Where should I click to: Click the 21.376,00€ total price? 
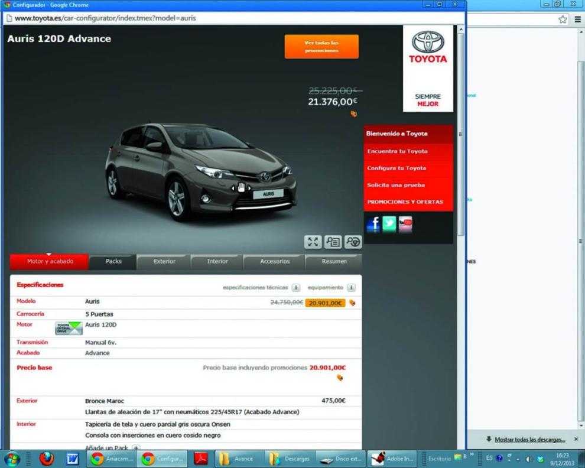(333, 102)
